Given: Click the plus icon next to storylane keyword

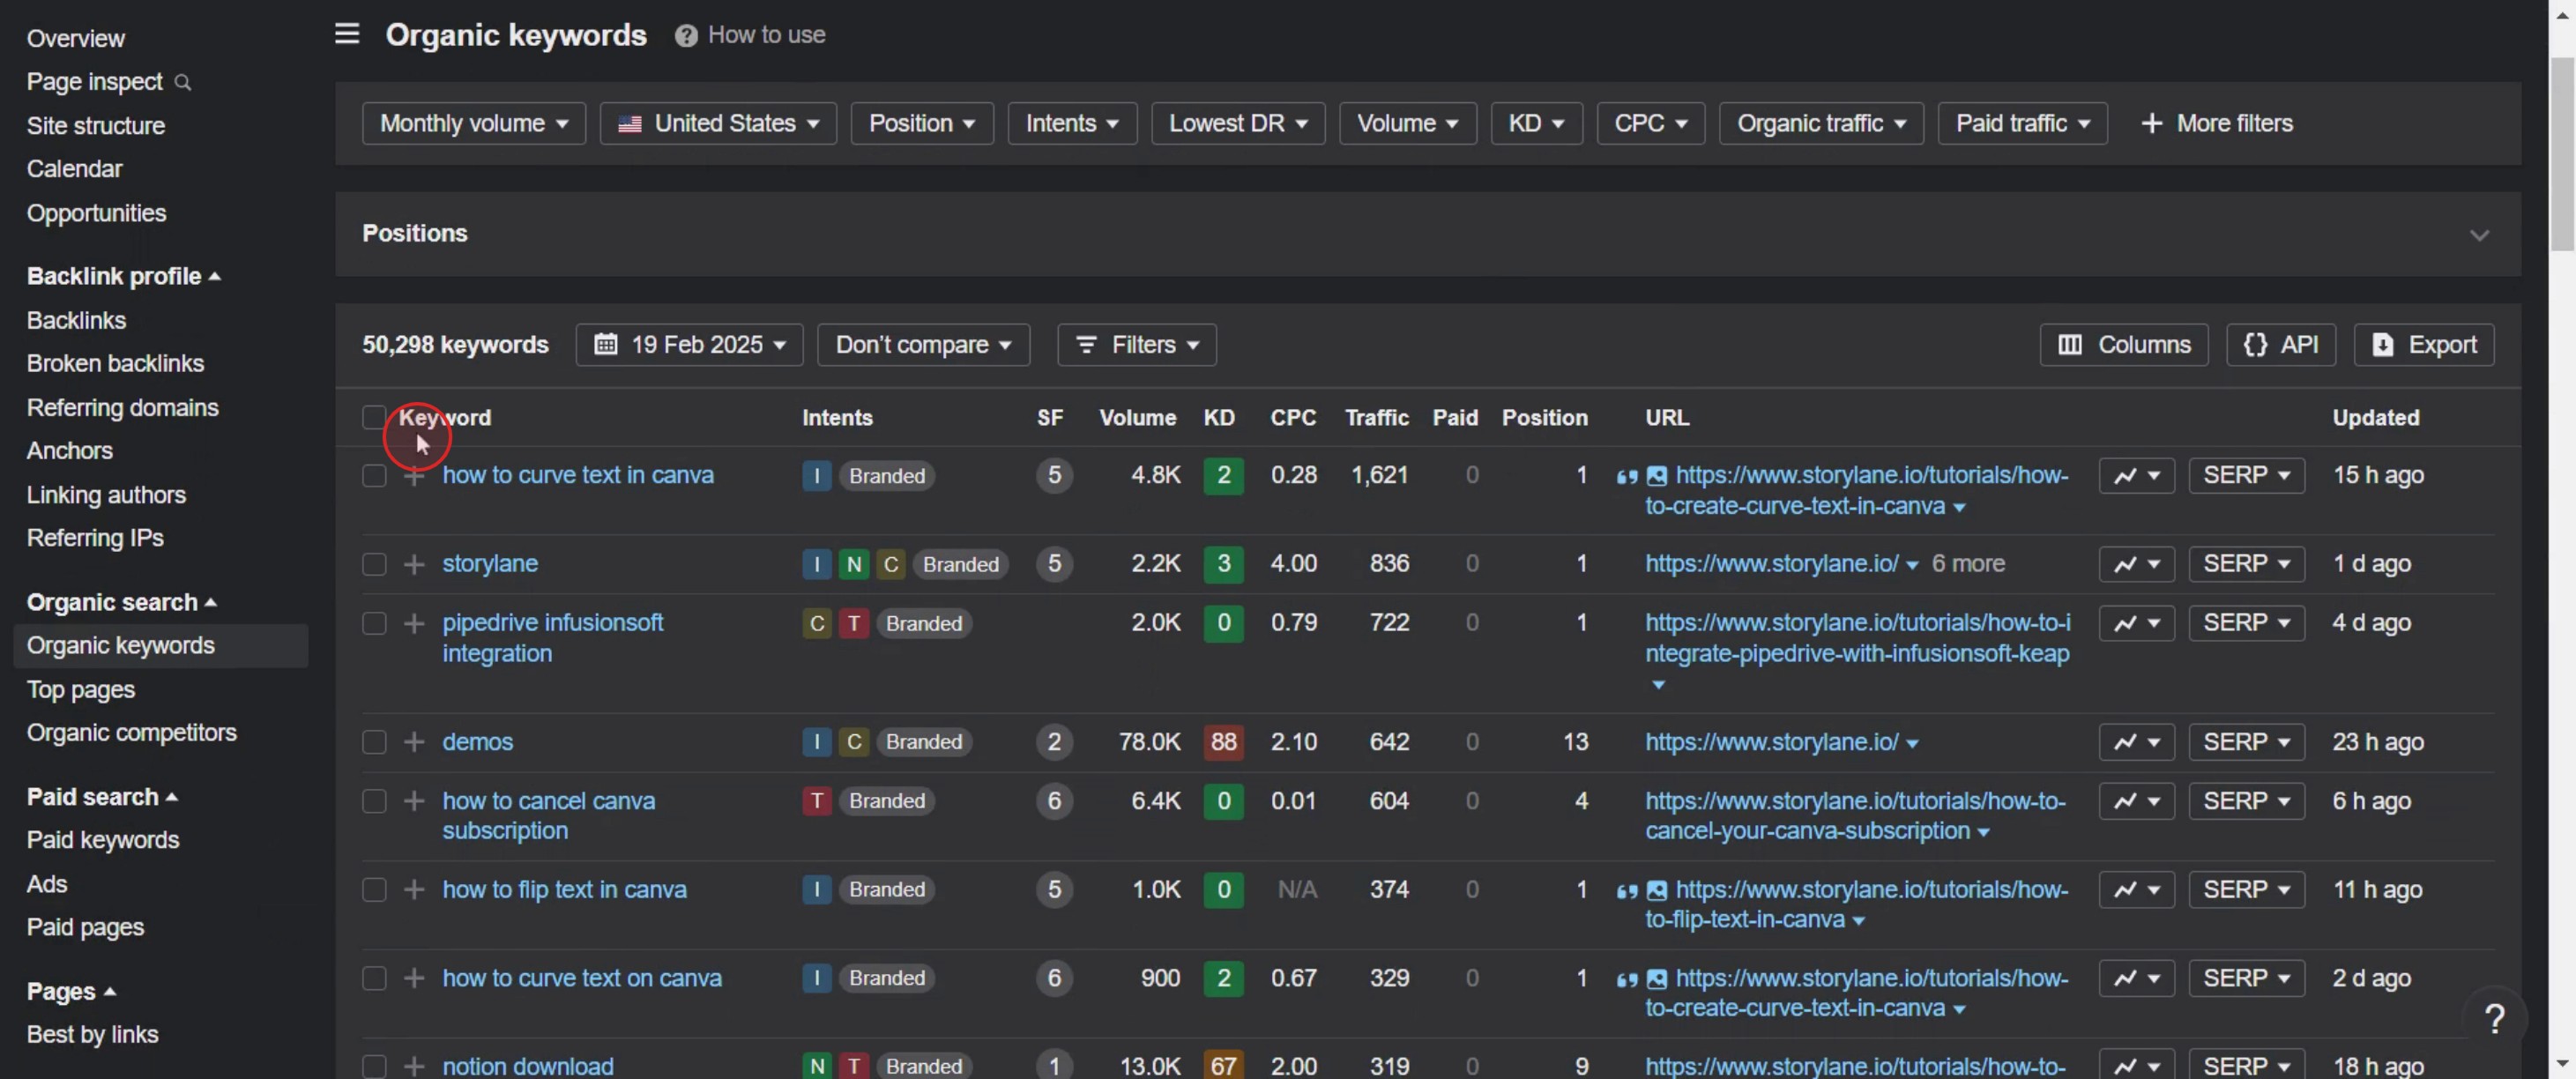Looking at the screenshot, I should click(x=414, y=564).
